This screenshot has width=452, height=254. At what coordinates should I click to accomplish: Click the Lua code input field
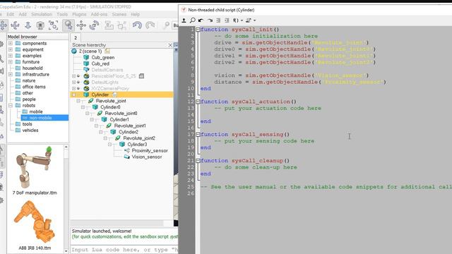pos(124,250)
